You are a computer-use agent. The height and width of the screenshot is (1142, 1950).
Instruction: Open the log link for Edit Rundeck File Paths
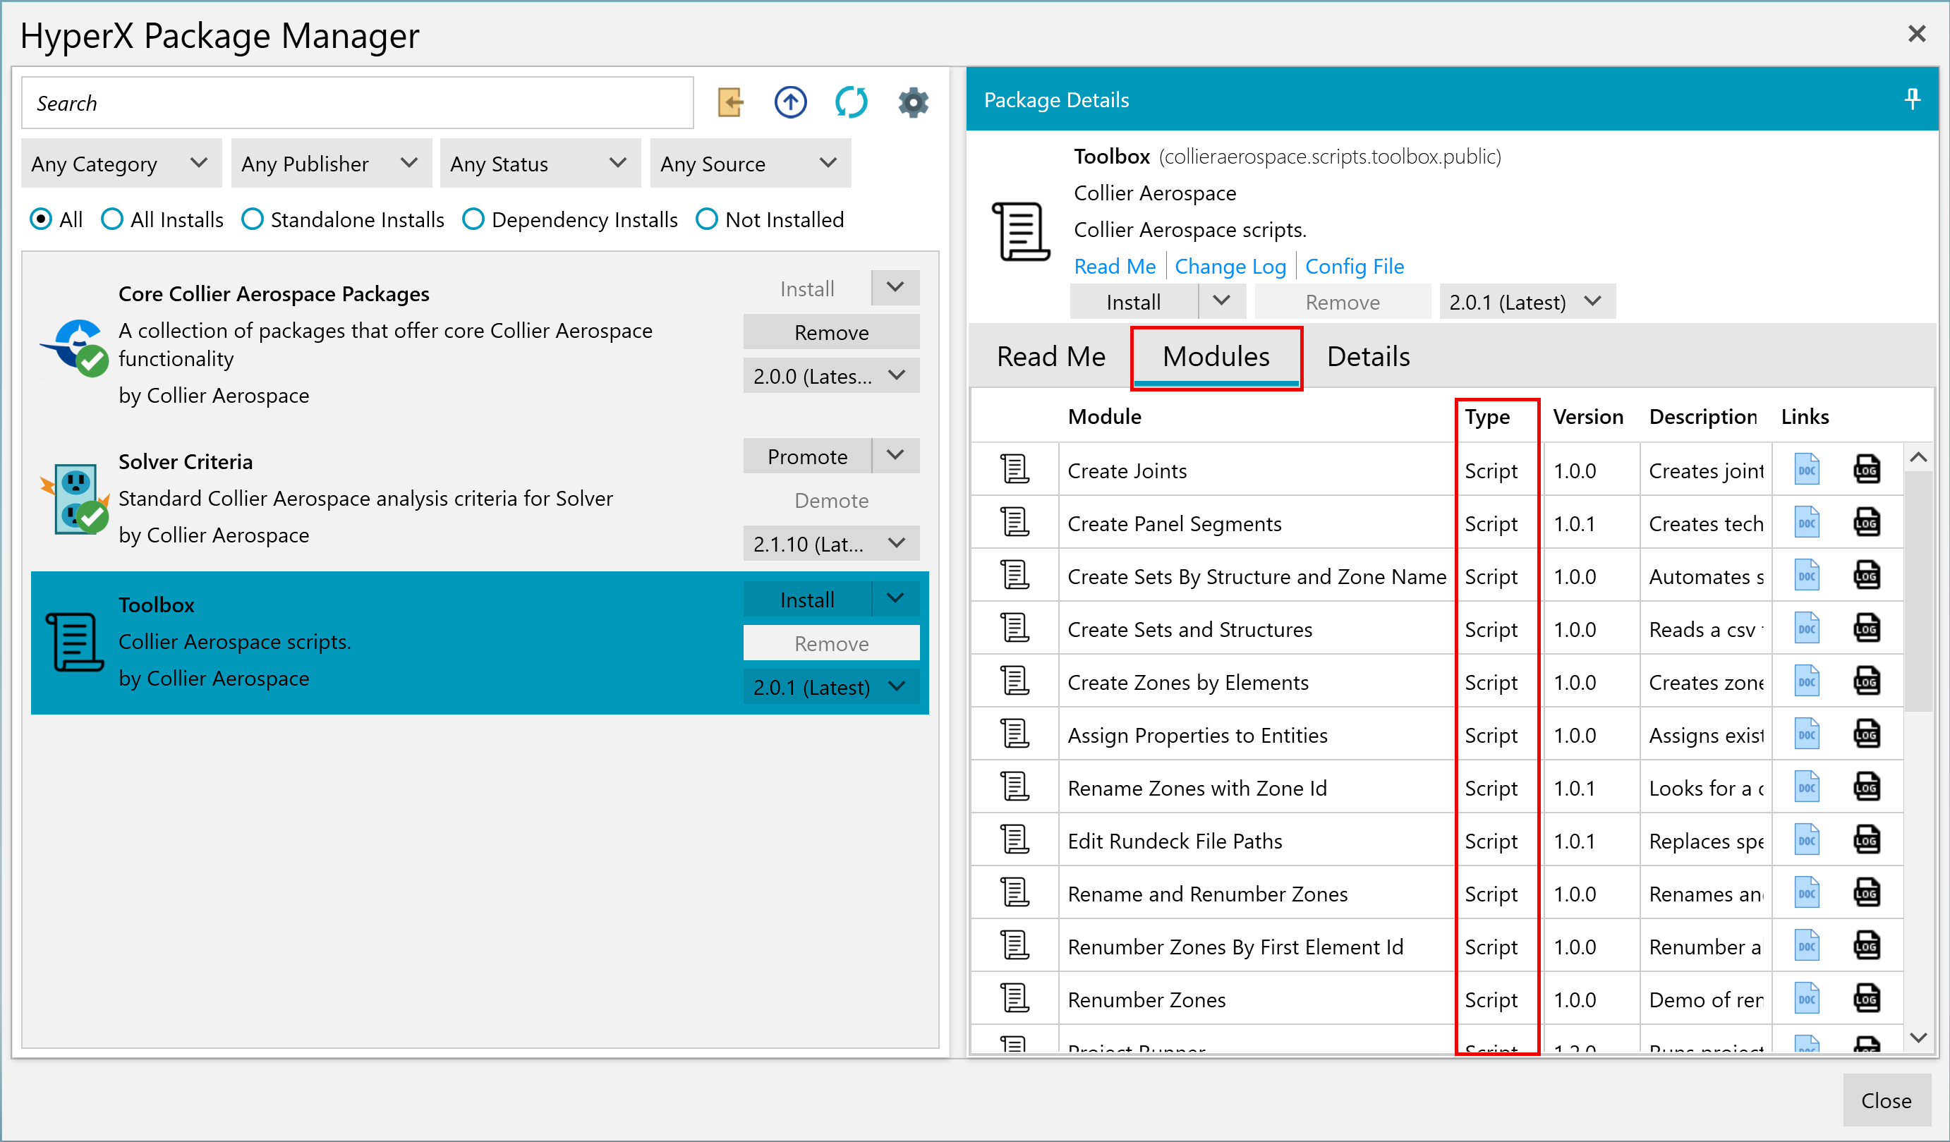point(1867,840)
